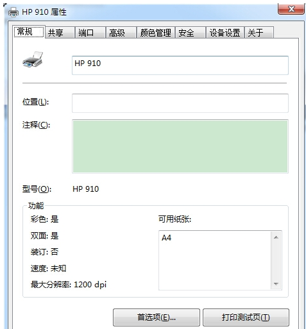Click the 位置(L) label
Viewport: 306px width, 329px height.
tap(35, 102)
